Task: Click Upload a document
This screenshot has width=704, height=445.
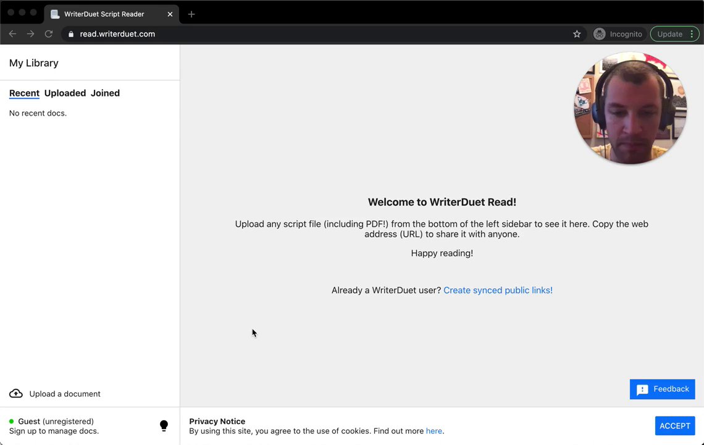Action: [65, 394]
